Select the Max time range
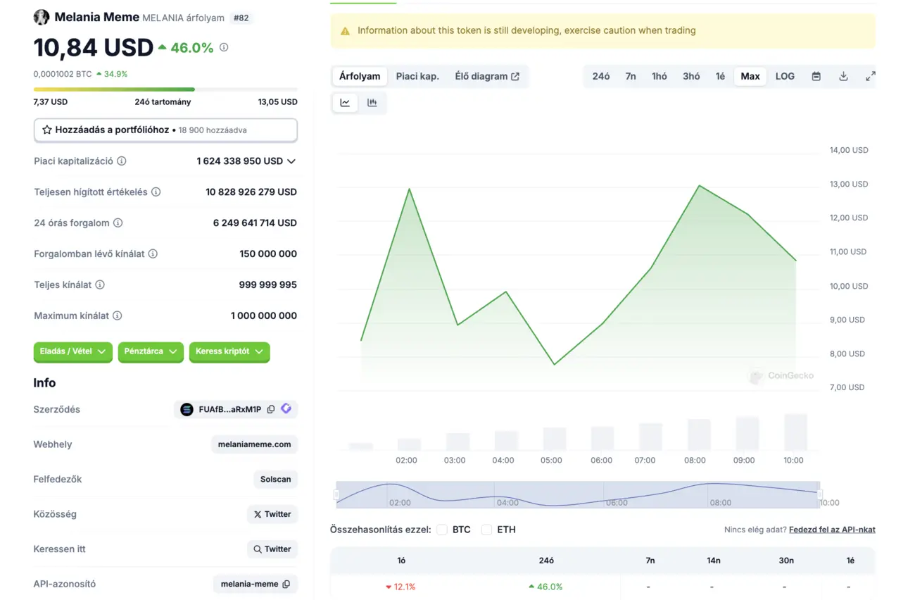This screenshot has width=915, height=600. [x=750, y=76]
